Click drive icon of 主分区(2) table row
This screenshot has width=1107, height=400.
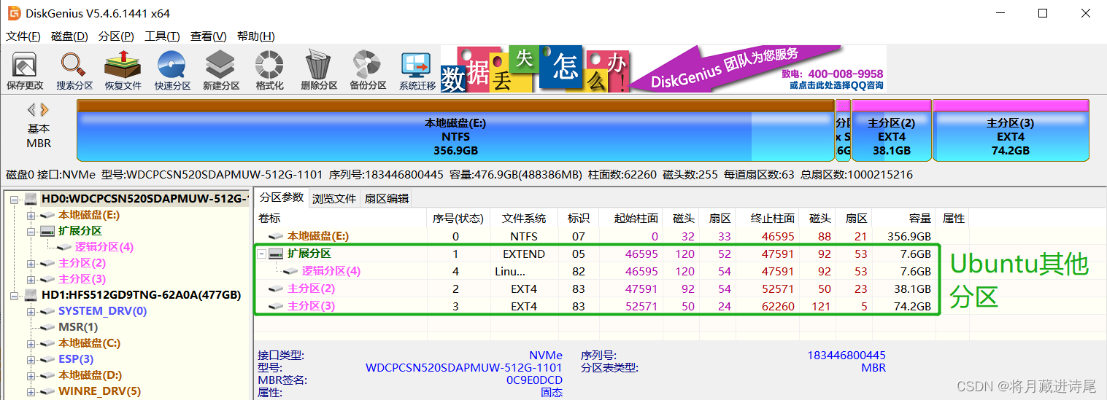click(x=277, y=289)
